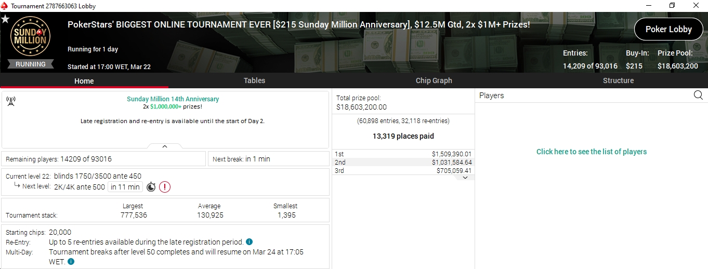
Task: Go to the Structure tab
Action: click(x=618, y=80)
